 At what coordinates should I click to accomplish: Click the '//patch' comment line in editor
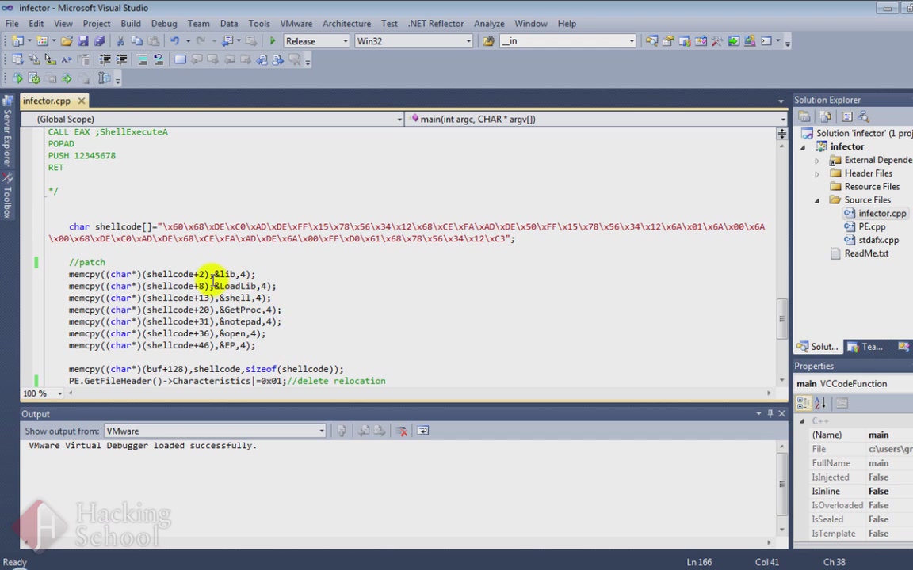(x=86, y=262)
